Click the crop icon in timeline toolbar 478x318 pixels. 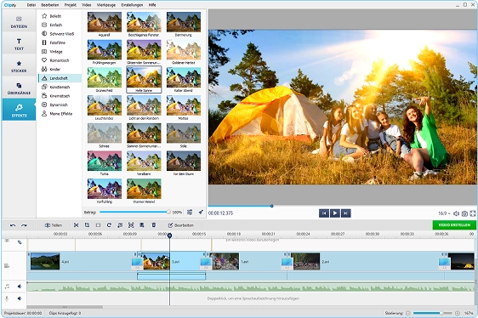(88, 225)
